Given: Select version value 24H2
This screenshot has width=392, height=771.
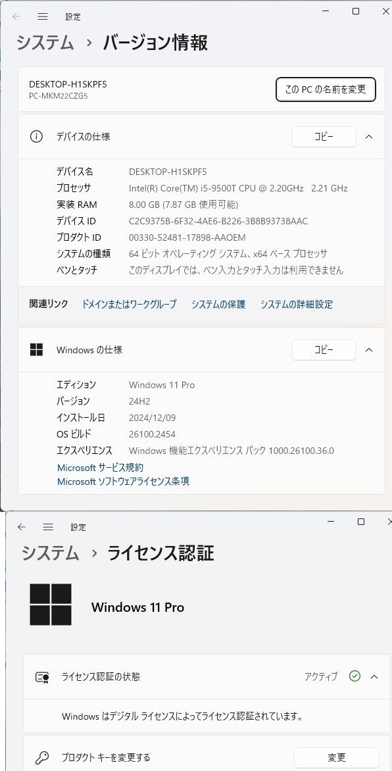Looking at the screenshot, I should point(141,401).
